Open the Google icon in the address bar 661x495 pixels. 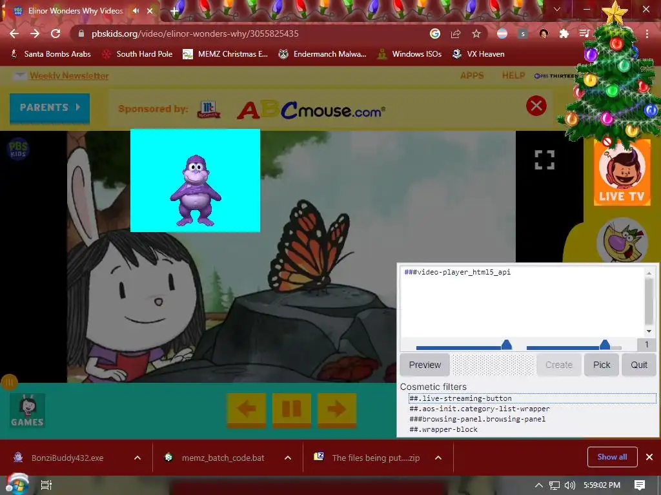(435, 34)
